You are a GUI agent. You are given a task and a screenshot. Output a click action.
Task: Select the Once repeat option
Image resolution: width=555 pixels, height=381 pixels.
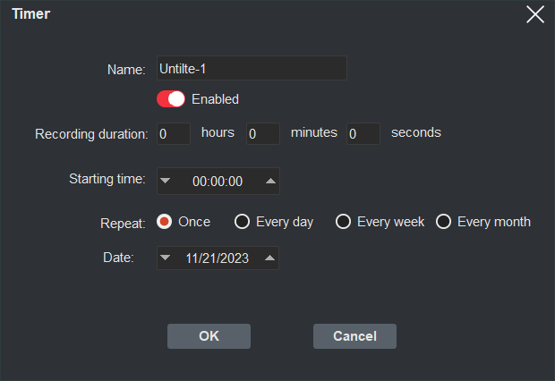(x=164, y=222)
